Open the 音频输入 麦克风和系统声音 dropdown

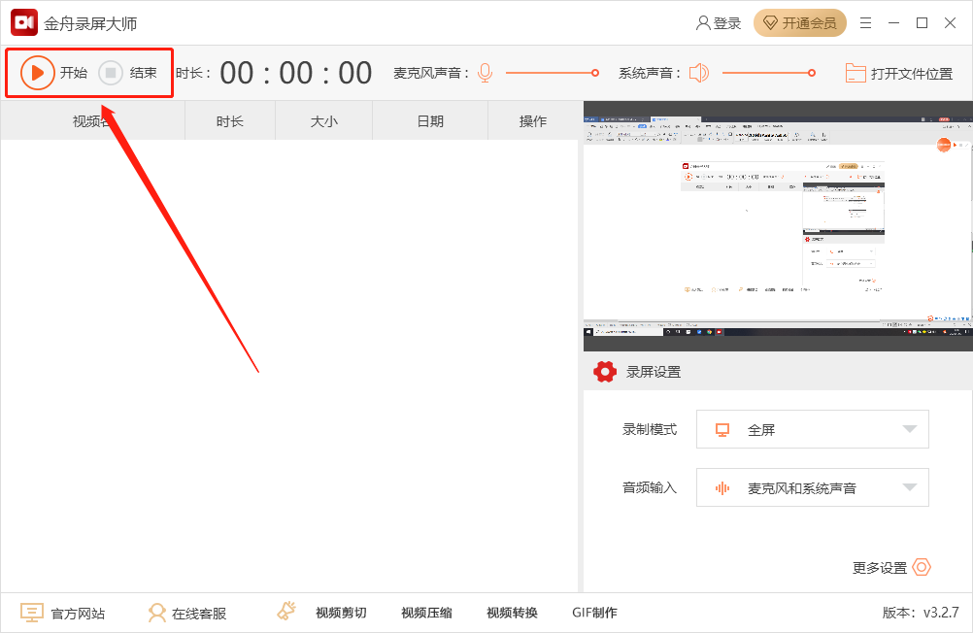click(x=812, y=487)
